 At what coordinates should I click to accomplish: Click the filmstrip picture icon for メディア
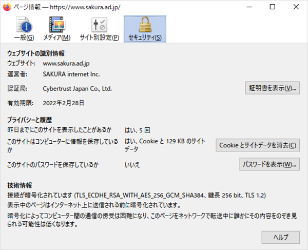coord(56,25)
